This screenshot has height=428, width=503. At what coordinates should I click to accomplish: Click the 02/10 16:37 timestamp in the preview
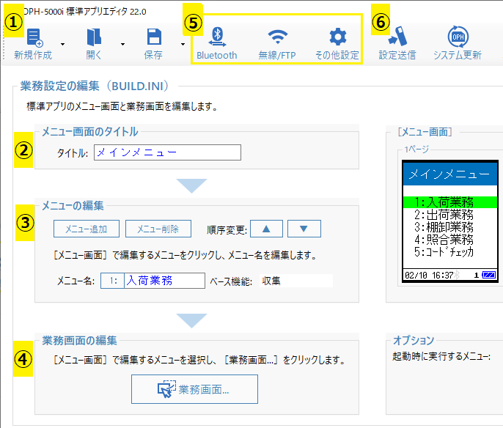429,275
